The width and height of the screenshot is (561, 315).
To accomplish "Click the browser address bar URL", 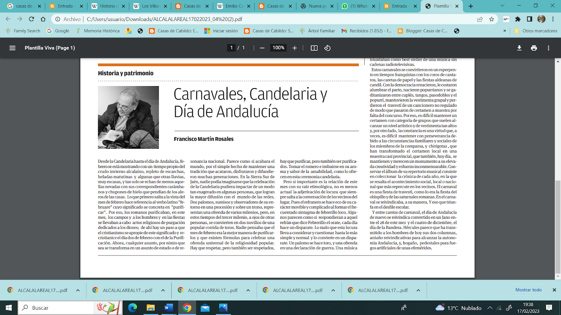I will 164,19.
